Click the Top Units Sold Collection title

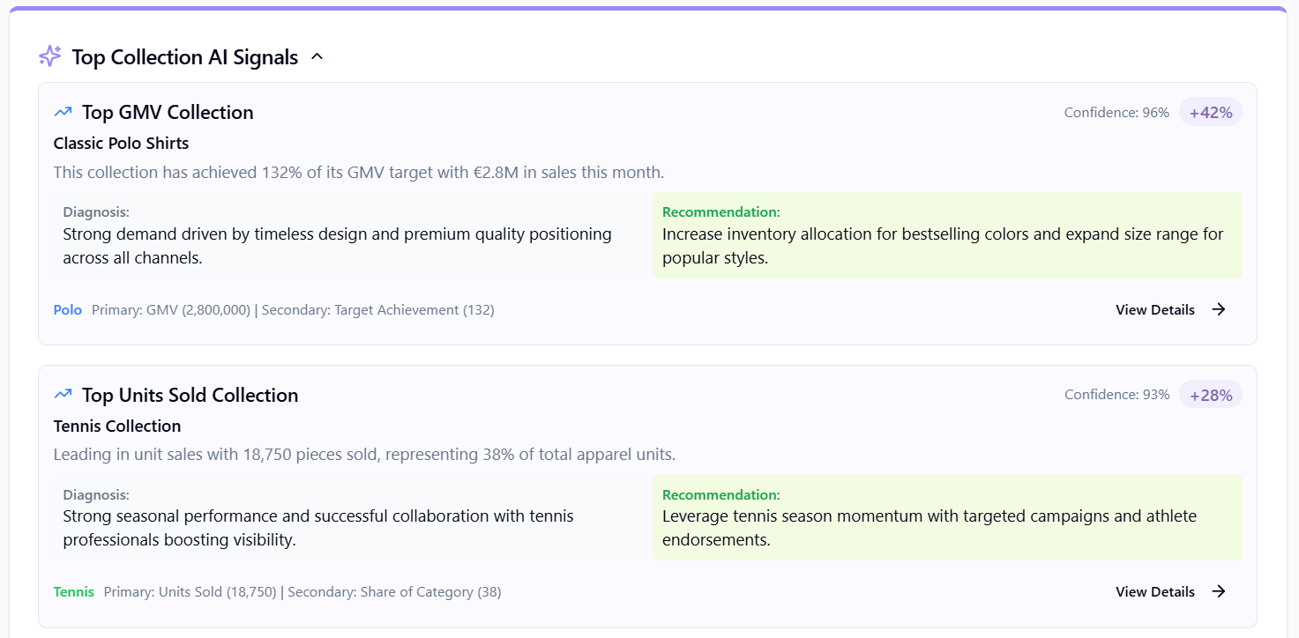(x=190, y=395)
